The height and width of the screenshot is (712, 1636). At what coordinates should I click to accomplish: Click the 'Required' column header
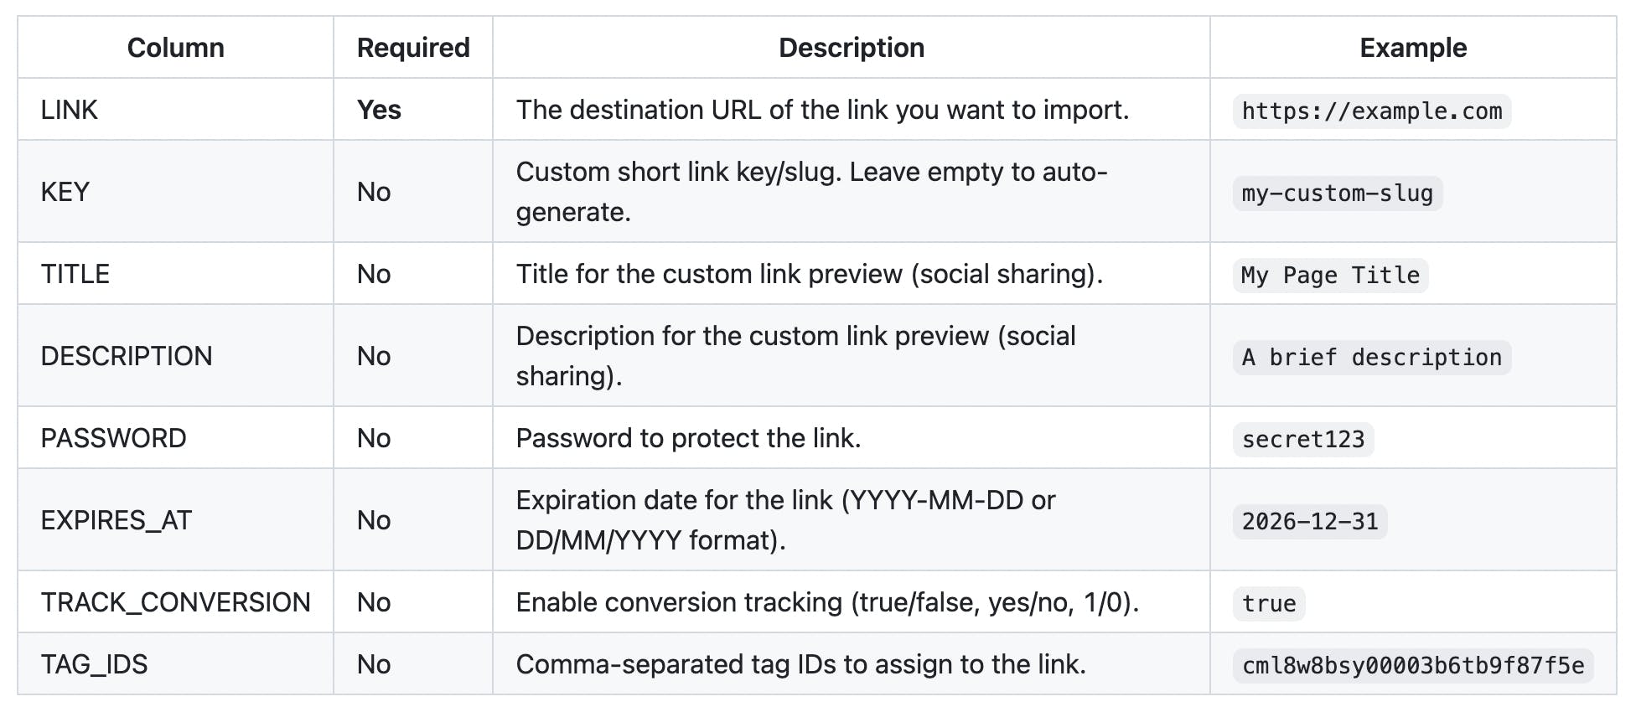tap(412, 48)
